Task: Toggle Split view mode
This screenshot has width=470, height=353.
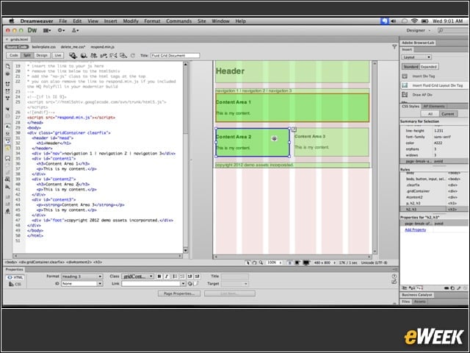Action: (x=27, y=56)
